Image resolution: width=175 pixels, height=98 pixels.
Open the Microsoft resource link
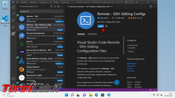[x=131, y=71]
